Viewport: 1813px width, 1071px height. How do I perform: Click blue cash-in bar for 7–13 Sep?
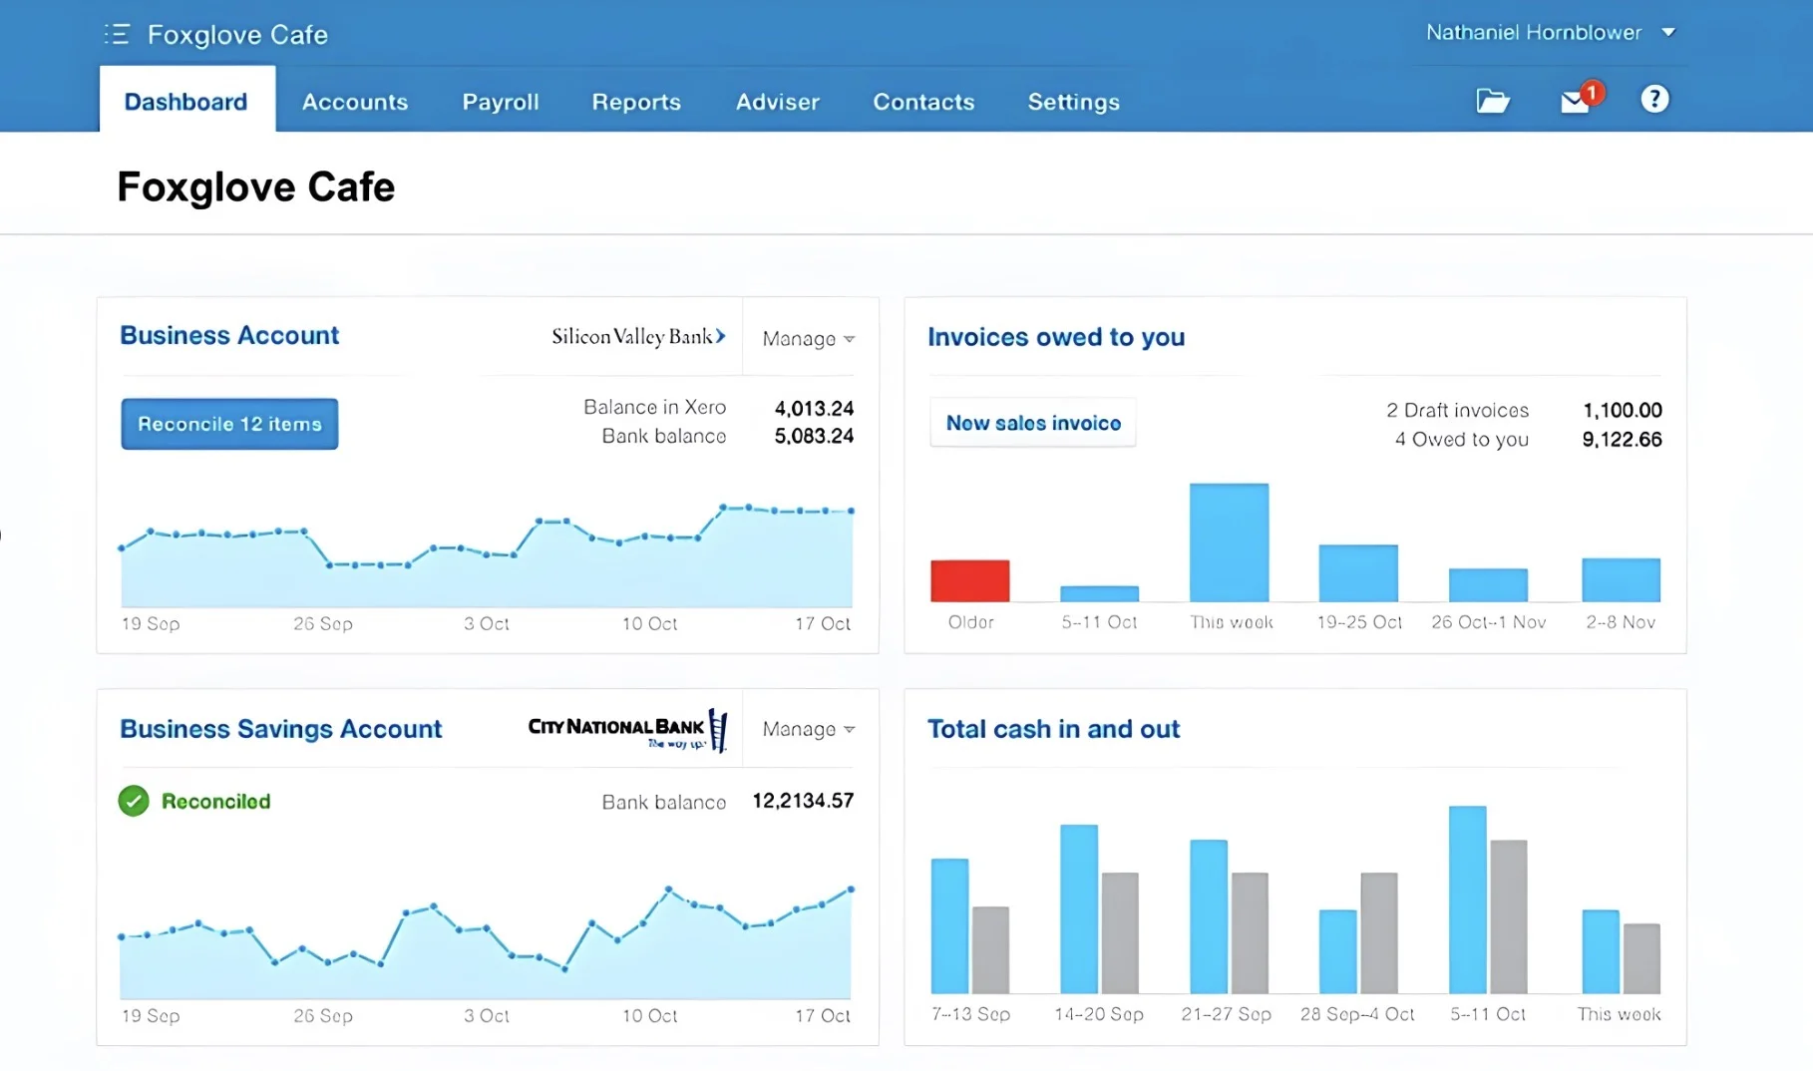tap(949, 925)
